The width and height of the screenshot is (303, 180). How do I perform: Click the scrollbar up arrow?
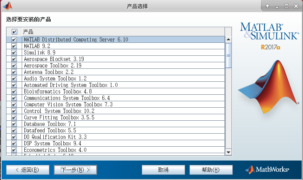pyautogui.click(x=228, y=39)
